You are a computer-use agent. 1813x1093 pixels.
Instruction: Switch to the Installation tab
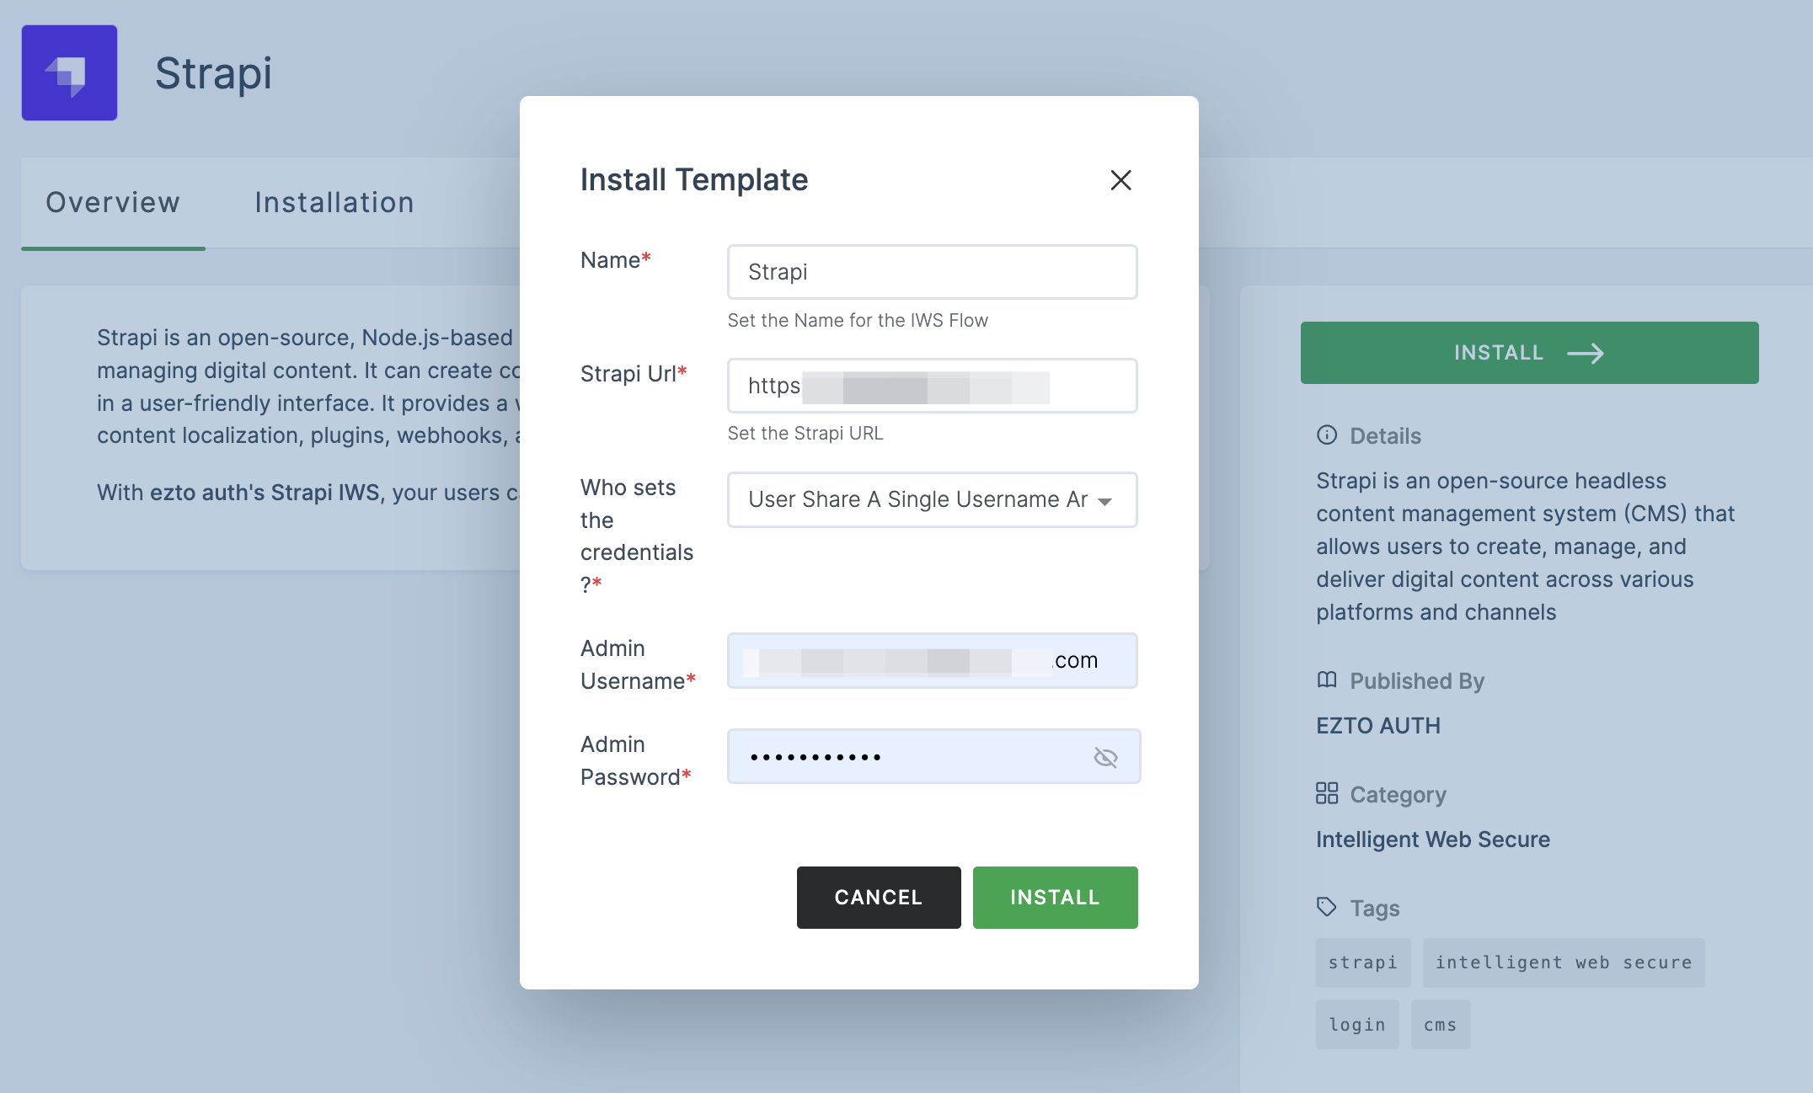(x=334, y=200)
